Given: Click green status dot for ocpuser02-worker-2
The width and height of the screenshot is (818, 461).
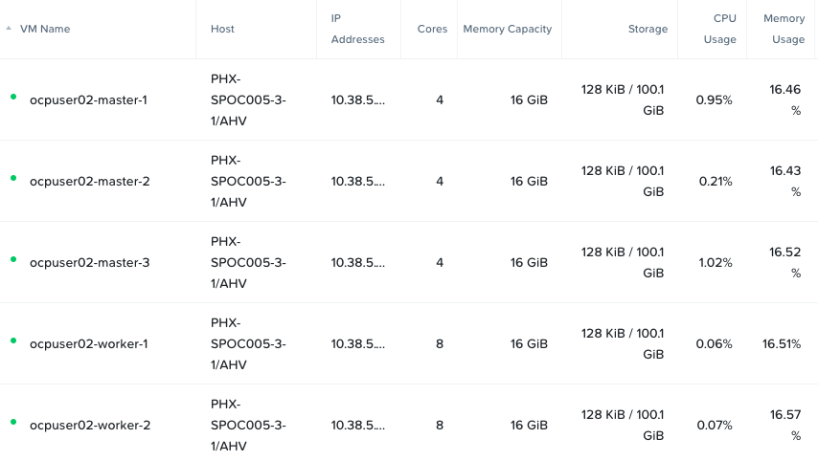Looking at the screenshot, I should coord(13,422).
